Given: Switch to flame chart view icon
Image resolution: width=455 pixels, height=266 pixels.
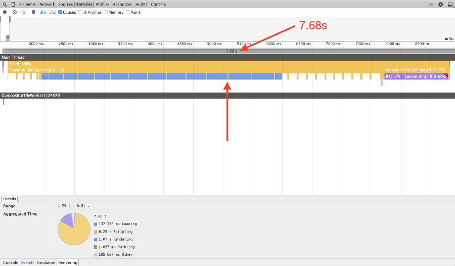Looking at the screenshot, I should click(52, 12).
